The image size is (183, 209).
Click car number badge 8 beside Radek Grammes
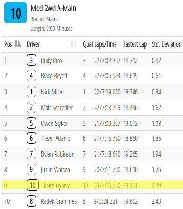pyautogui.click(x=31, y=201)
